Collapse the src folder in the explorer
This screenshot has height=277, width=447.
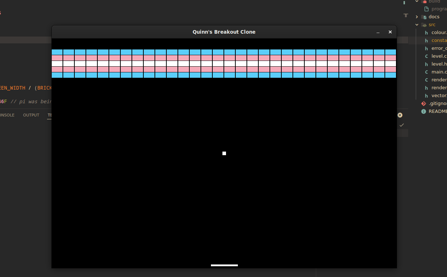417,24
